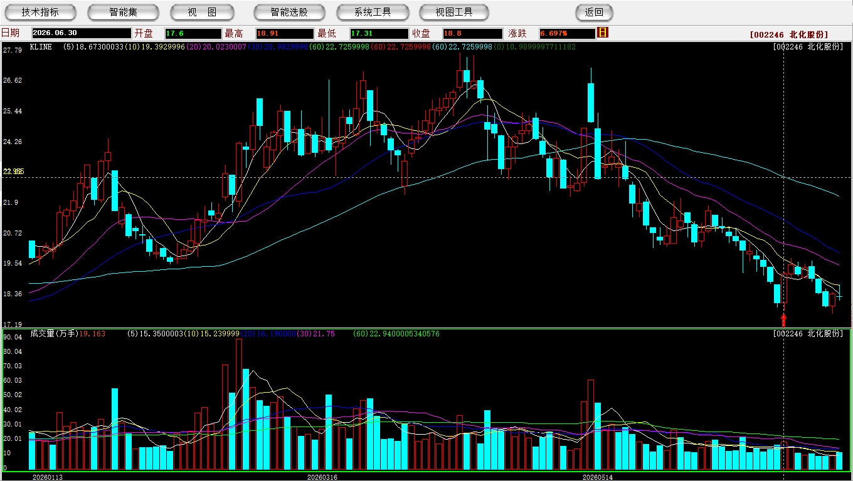Click the 成交量(万手) volume label
The height and width of the screenshot is (481, 853).
tap(54, 334)
